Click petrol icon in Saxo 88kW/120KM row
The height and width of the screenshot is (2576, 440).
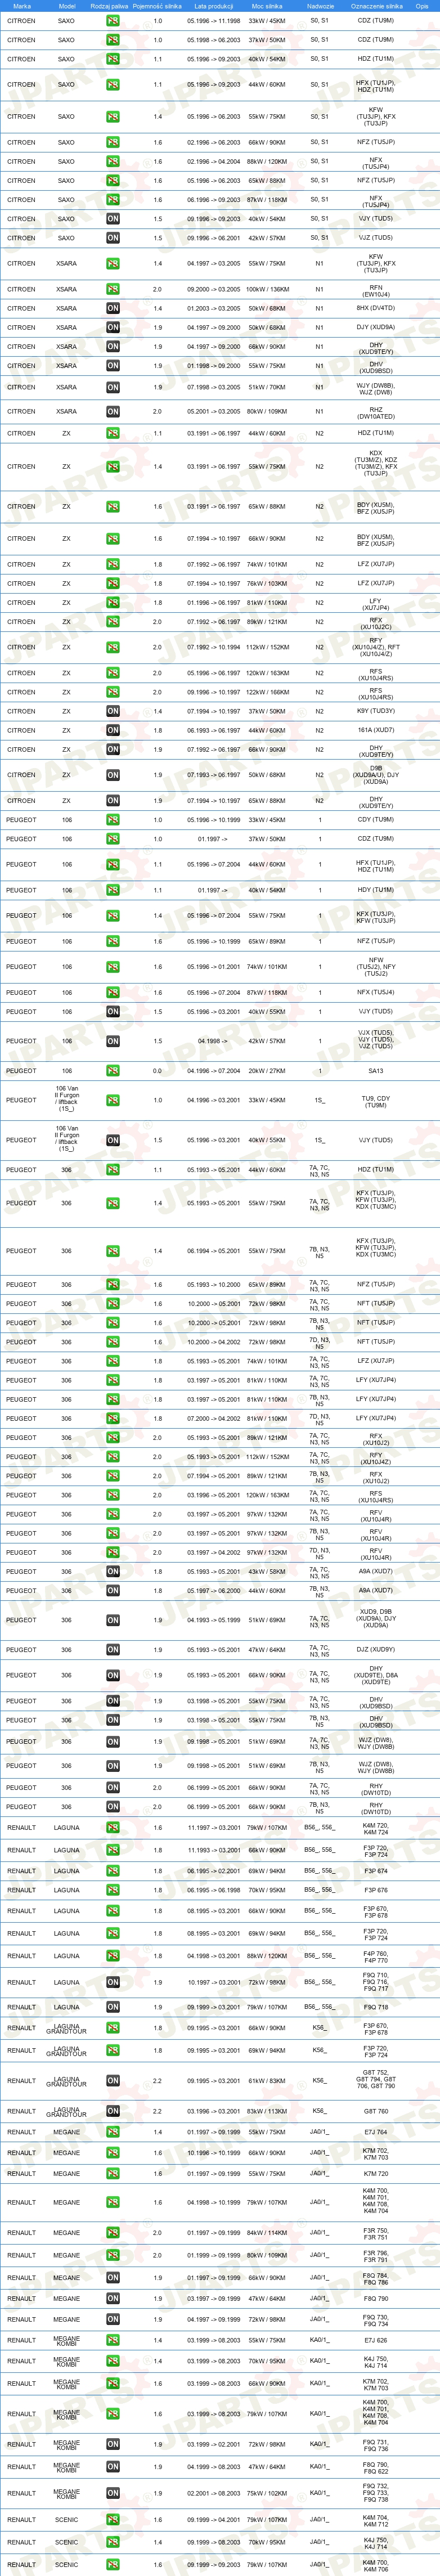click(113, 161)
